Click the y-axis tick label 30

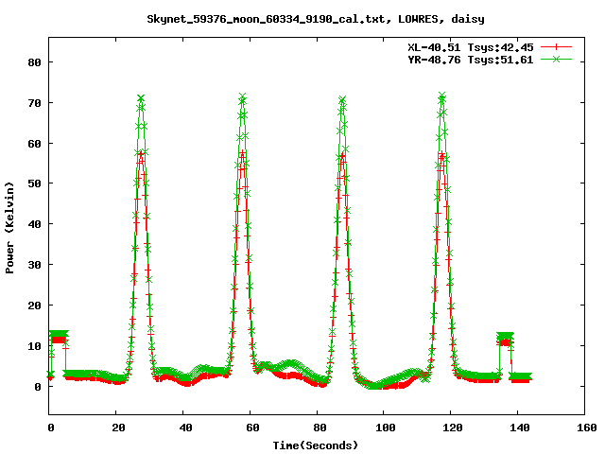[34, 265]
